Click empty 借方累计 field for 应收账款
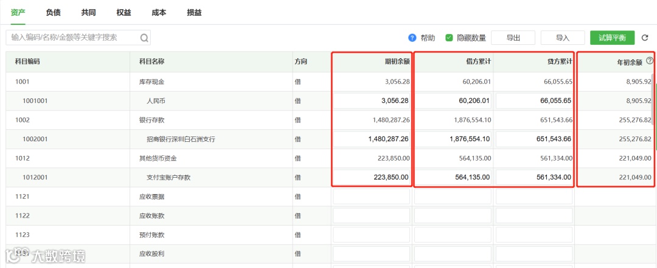 coord(453,216)
